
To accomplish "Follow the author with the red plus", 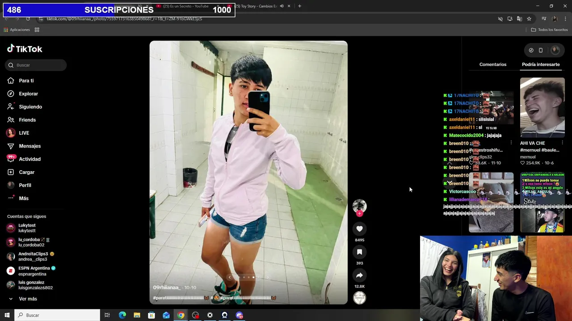I will coord(359,214).
